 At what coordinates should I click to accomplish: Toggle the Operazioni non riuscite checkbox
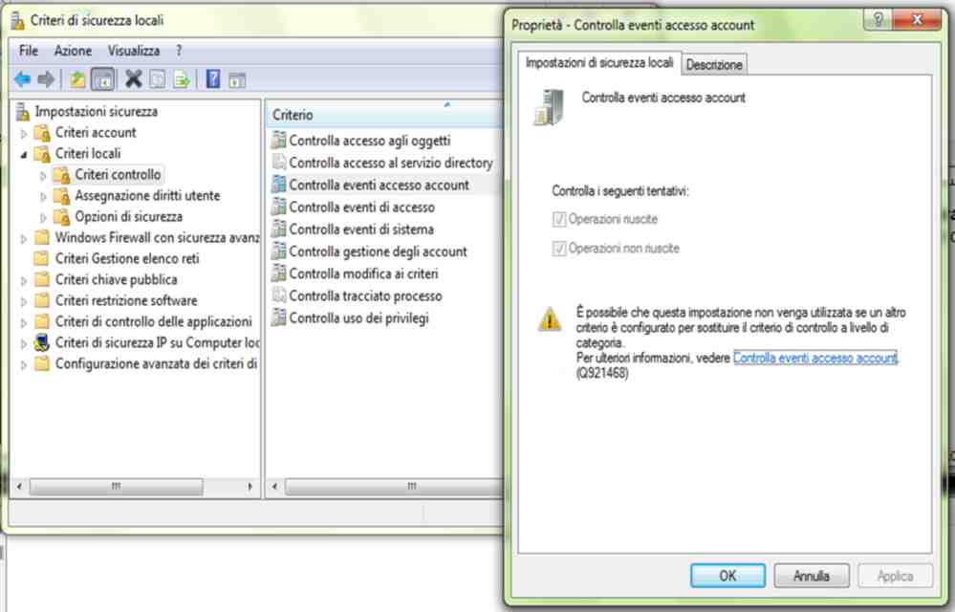[558, 249]
